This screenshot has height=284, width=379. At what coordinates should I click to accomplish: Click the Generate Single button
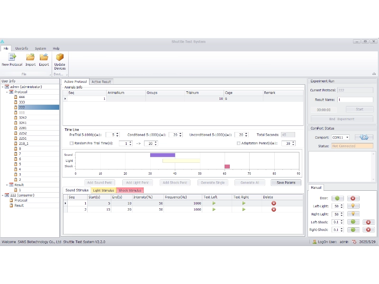(213, 183)
